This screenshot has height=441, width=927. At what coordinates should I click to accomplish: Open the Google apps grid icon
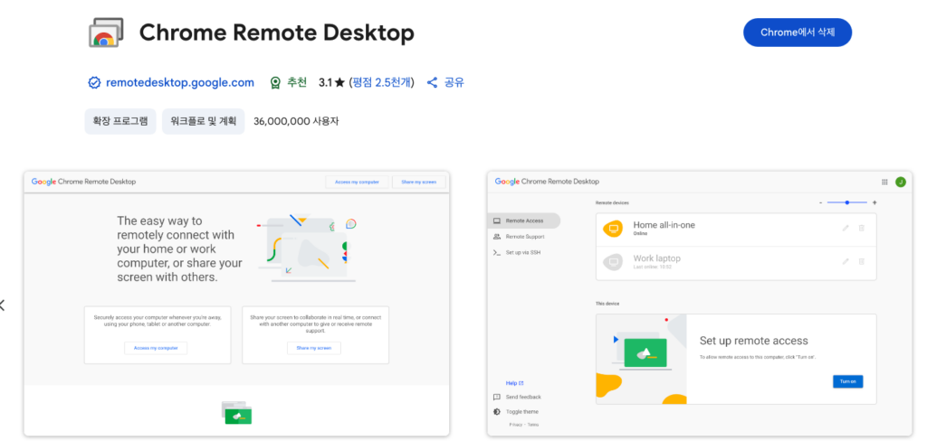[x=884, y=182]
